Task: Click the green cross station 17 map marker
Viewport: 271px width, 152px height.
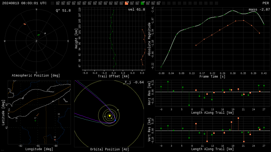Action: [x=35, y=121]
